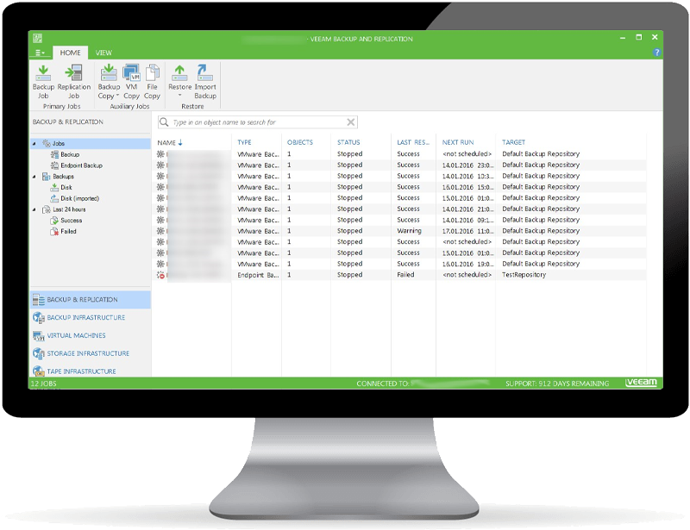Collapse the Jobs tree node
Screen dimensions: 690x530
(x=34, y=144)
